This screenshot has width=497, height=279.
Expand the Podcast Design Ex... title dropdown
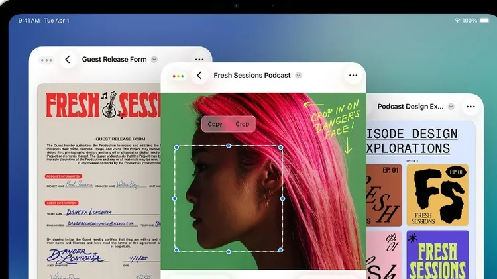451,107
